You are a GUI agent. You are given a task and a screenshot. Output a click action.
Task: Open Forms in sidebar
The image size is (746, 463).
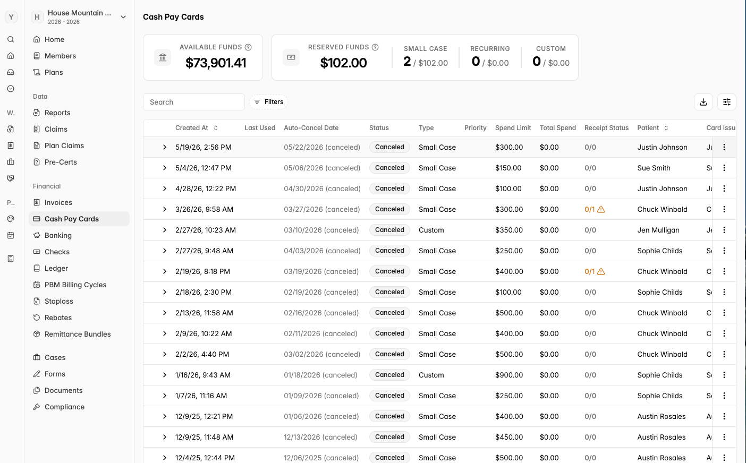[x=79, y=374]
